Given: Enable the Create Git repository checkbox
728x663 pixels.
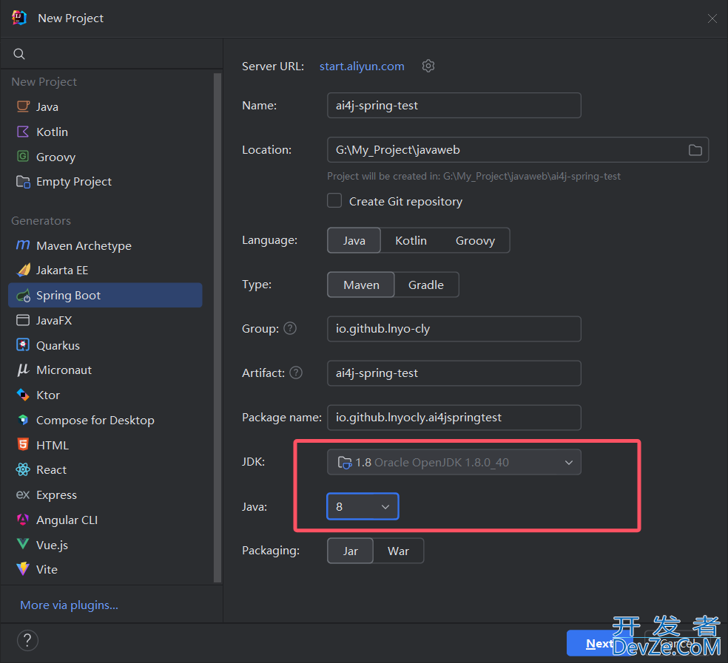Looking at the screenshot, I should pos(334,201).
